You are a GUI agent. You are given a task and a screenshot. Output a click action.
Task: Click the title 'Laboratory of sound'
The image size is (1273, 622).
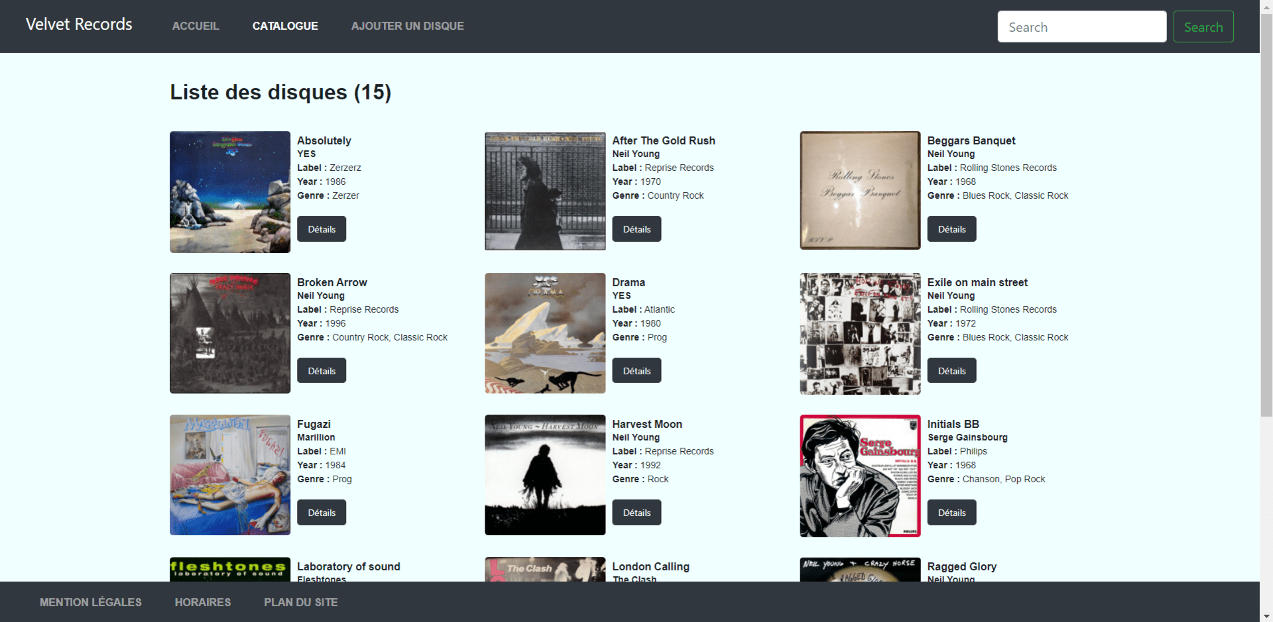349,566
